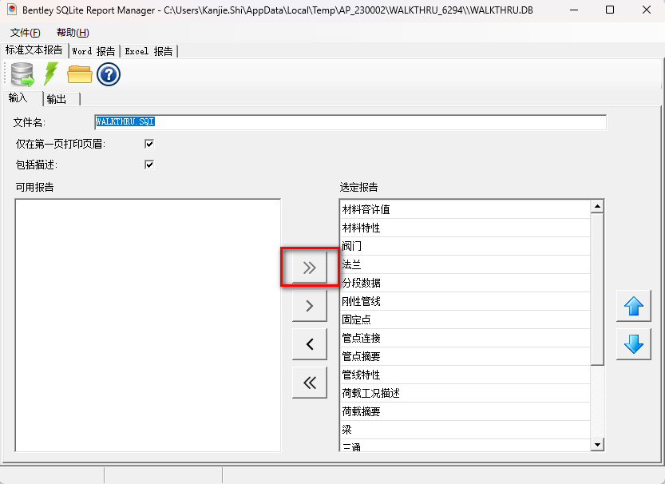The image size is (665, 484).
Task: Select 材料容许值 in the selected reports
Action: pyautogui.click(x=465, y=209)
